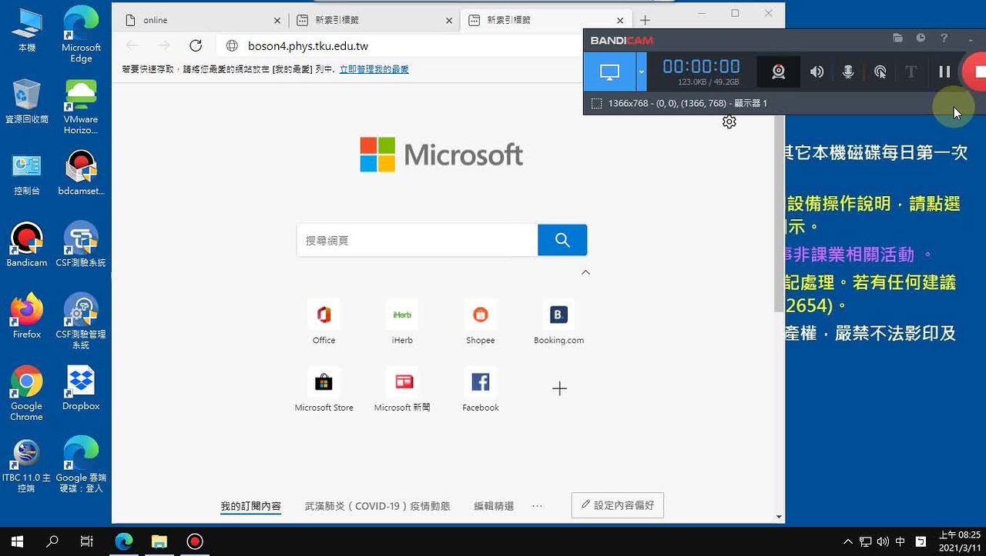
Task: Open Microsoft Store quick link tile
Action: pyautogui.click(x=324, y=389)
